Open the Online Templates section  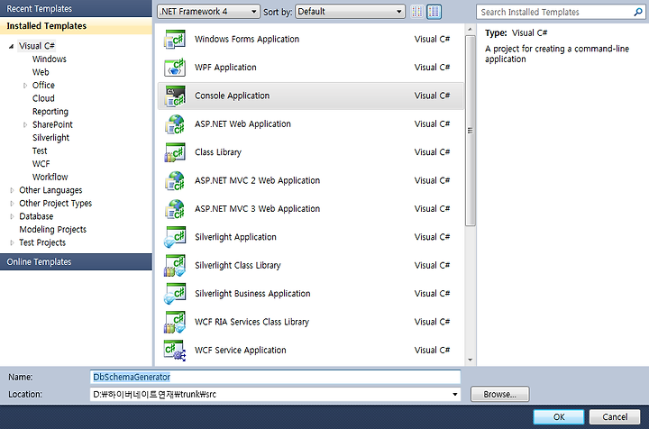click(76, 262)
